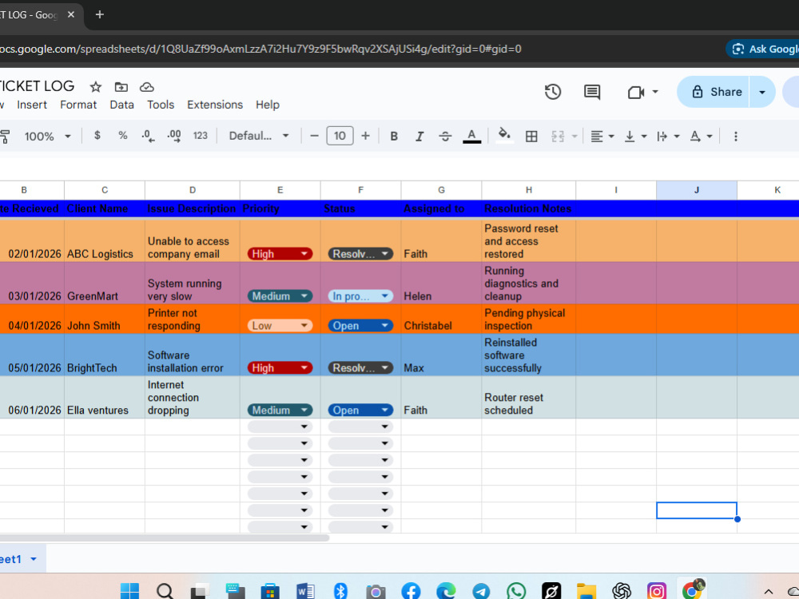The width and height of the screenshot is (799, 599).
Task: Star the TICKET LOG document
Action: pos(95,87)
